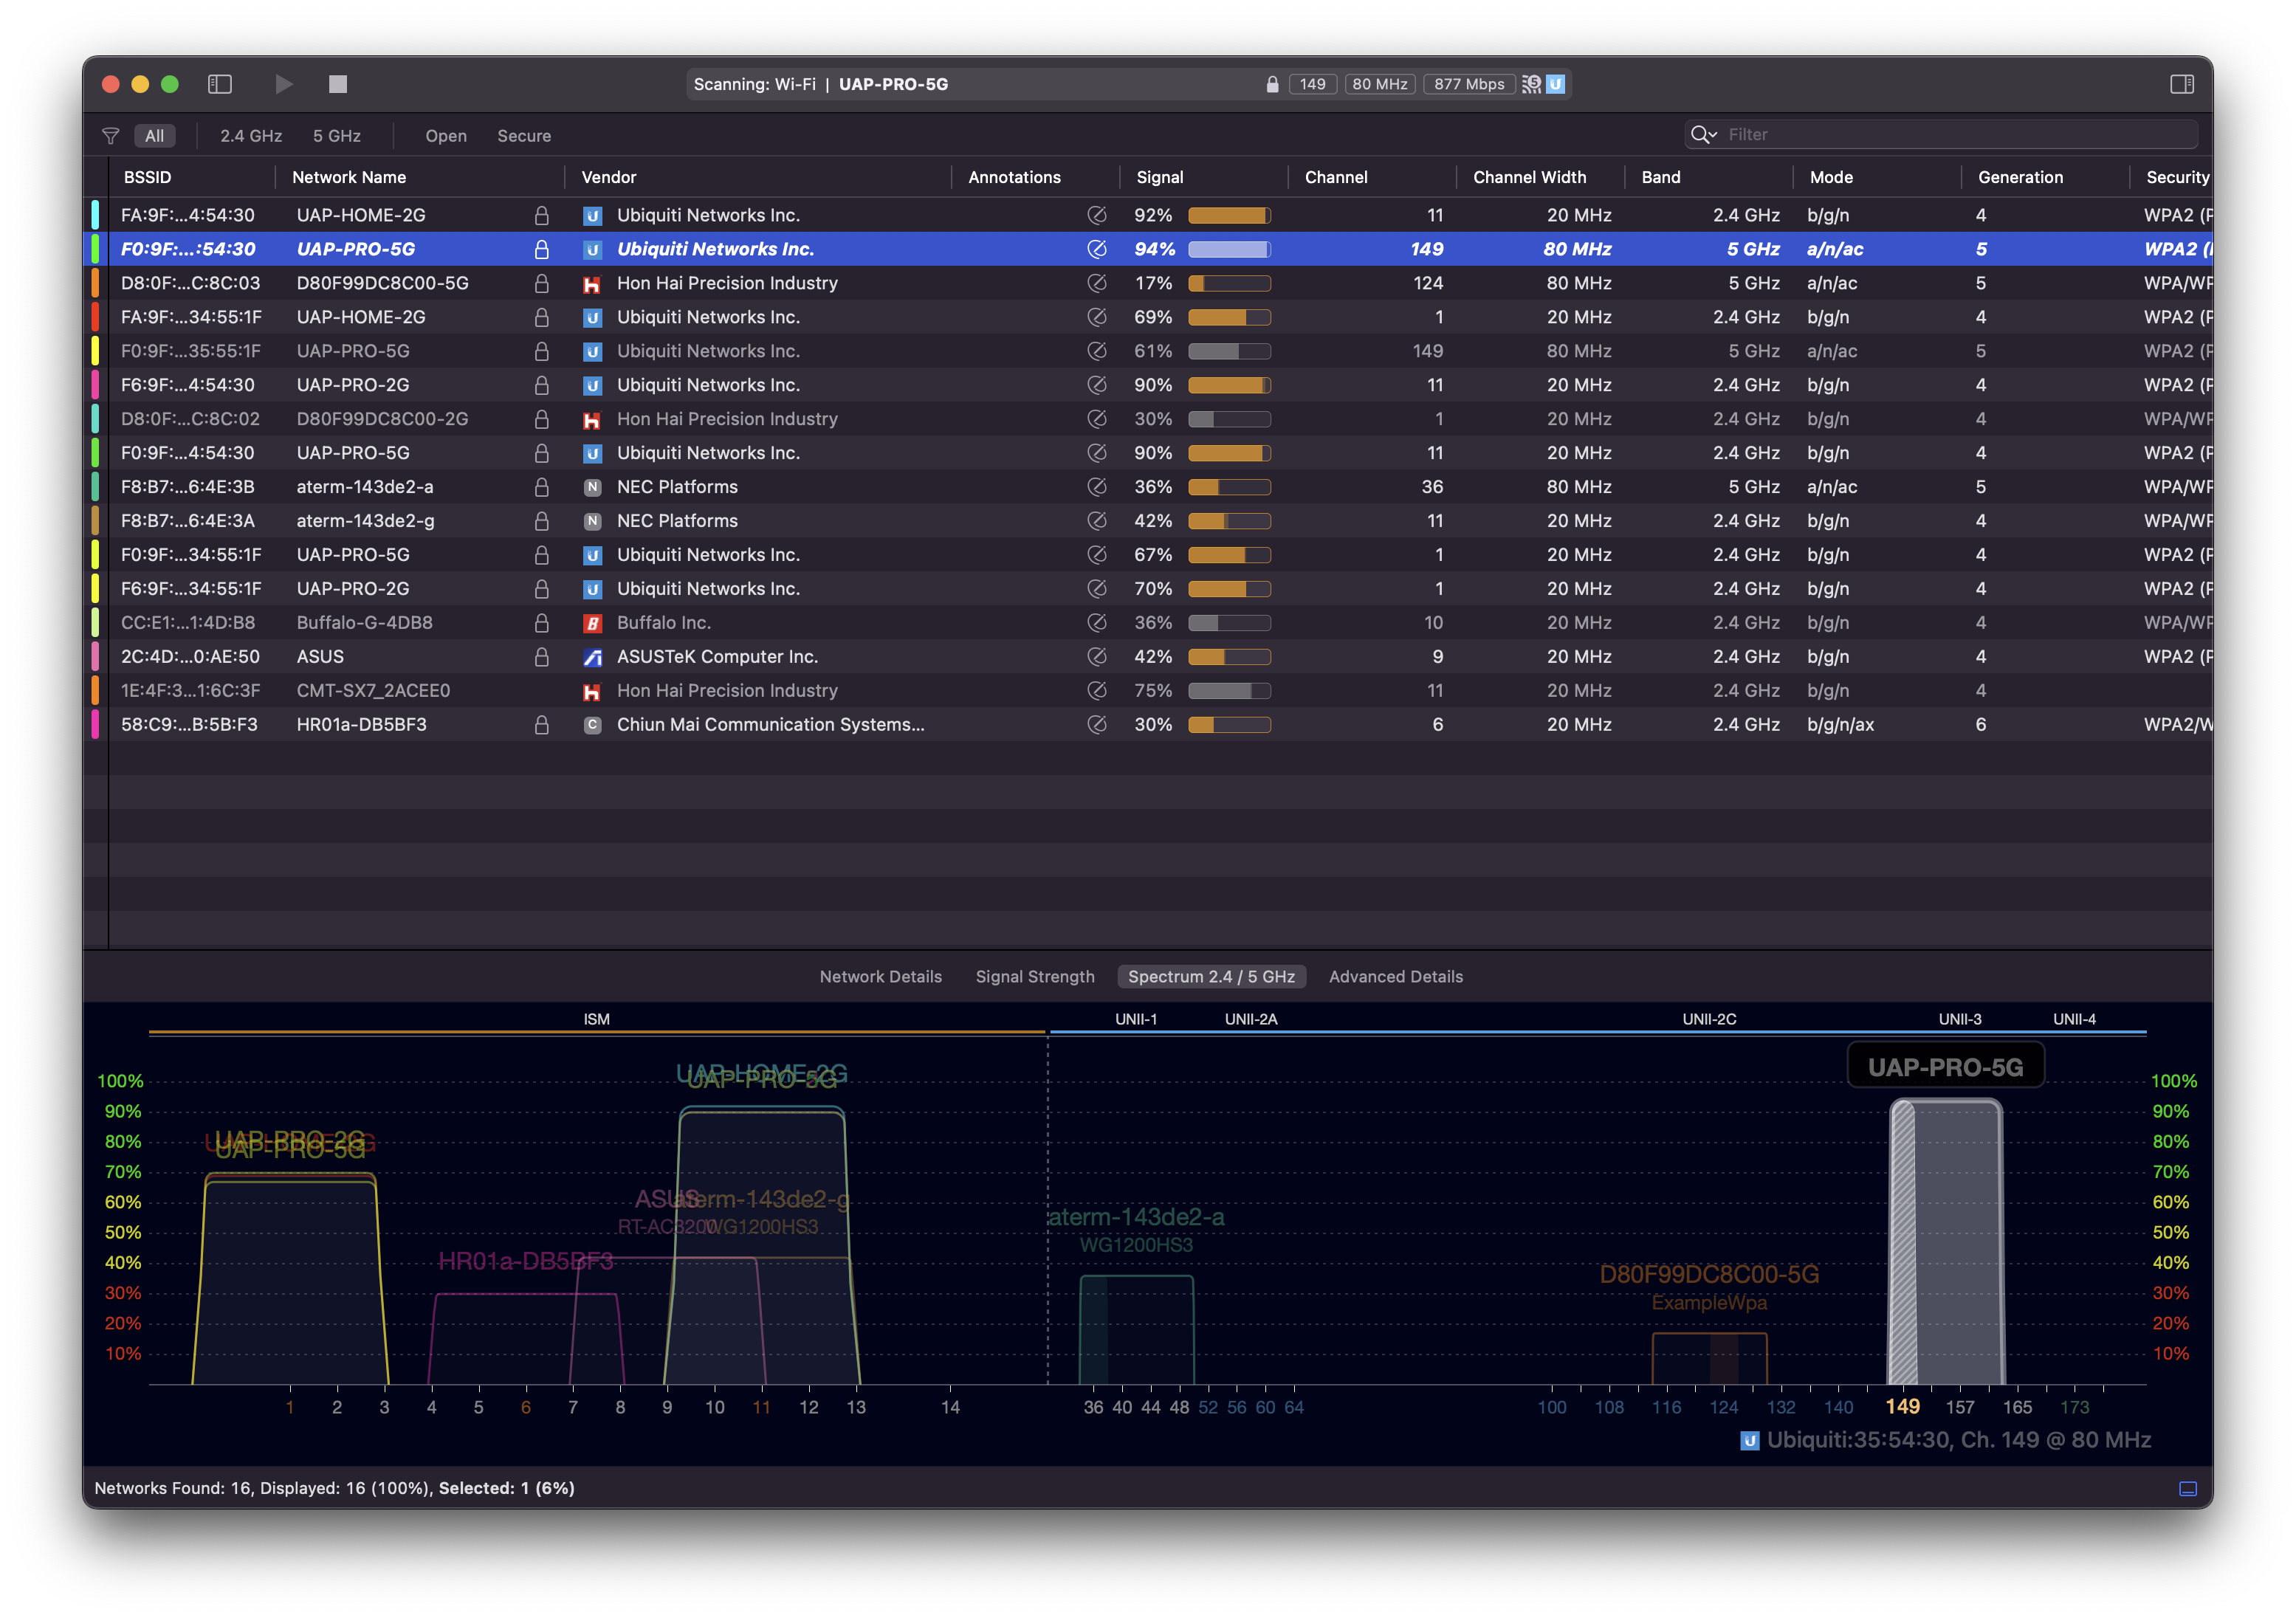Select the D80F99DC8C00-2G network name
Viewport: 2296px width, 1618px height.
(x=382, y=419)
